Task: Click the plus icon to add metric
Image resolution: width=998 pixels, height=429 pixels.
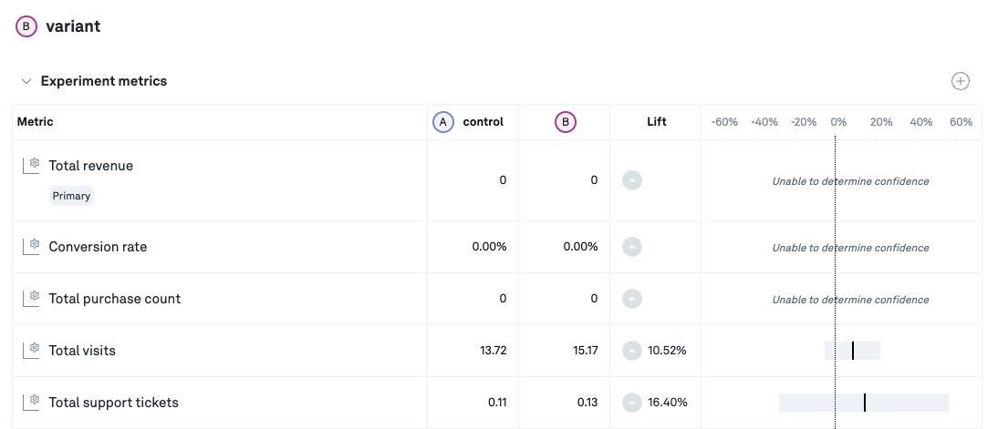Action: [960, 81]
